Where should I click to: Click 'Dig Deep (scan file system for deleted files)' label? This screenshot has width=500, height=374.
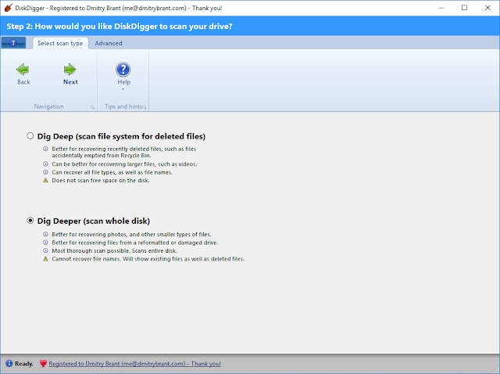coord(121,136)
